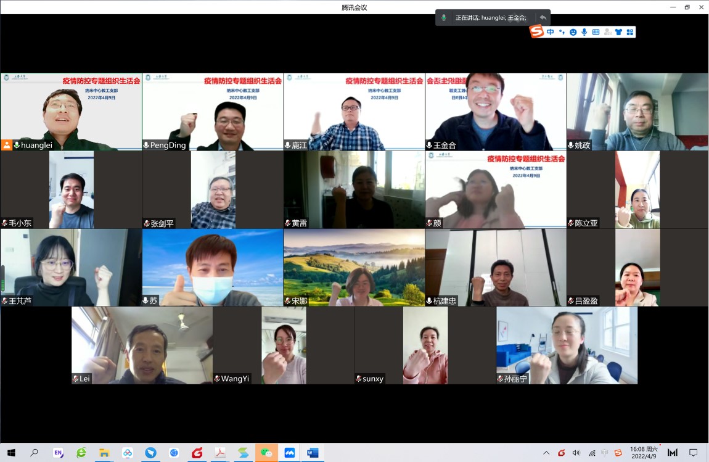Image resolution: width=709 pixels, height=462 pixels.
Task: Open the Word app in taskbar
Action: (x=313, y=453)
